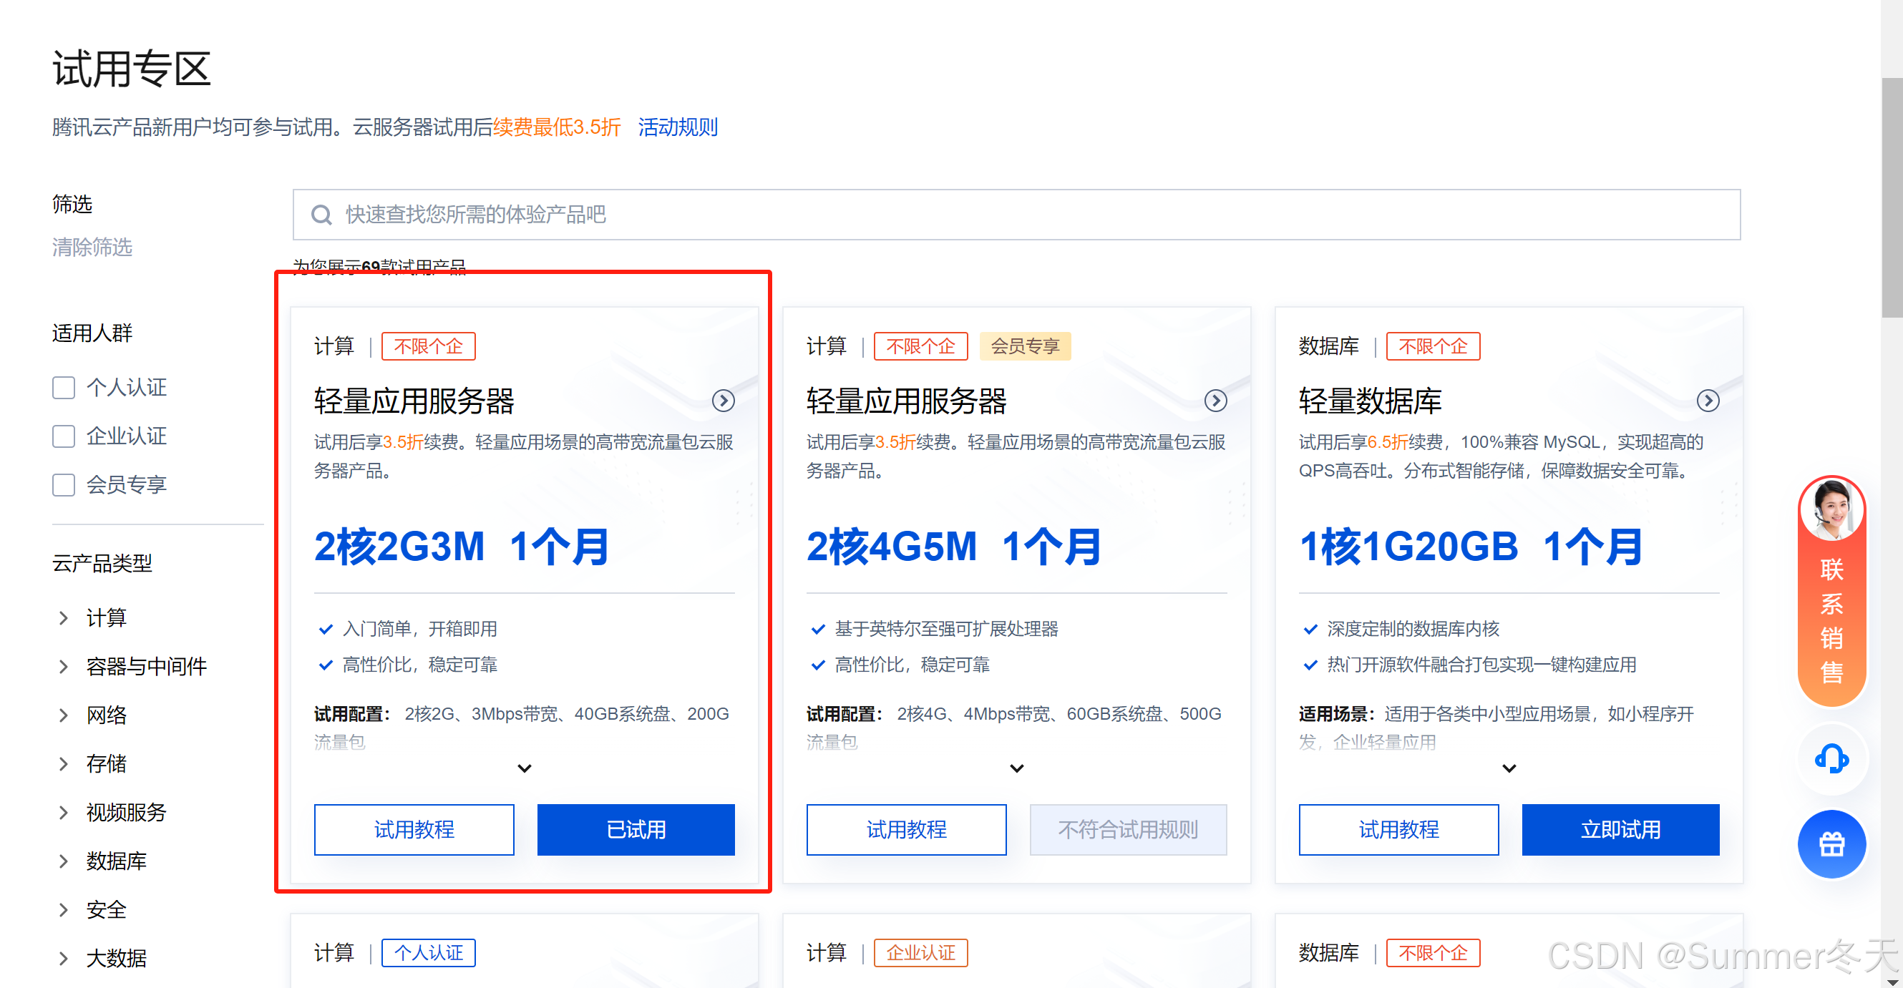Click the 2核2G3M 1个月 headline
The width and height of the screenshot is (1903, 988).
click(x=462, y=547)
